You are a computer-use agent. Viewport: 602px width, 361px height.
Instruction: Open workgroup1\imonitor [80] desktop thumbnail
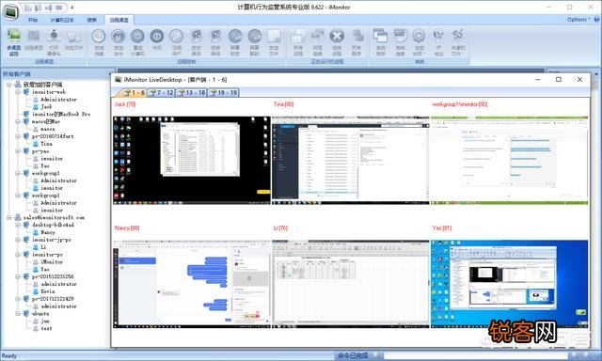coord(510,161)
